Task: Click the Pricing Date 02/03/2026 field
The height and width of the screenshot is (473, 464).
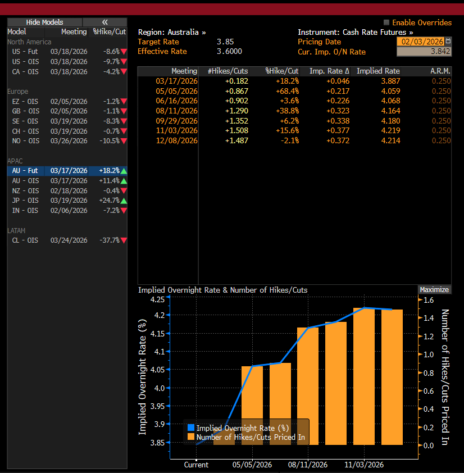Action: [420, 42]
